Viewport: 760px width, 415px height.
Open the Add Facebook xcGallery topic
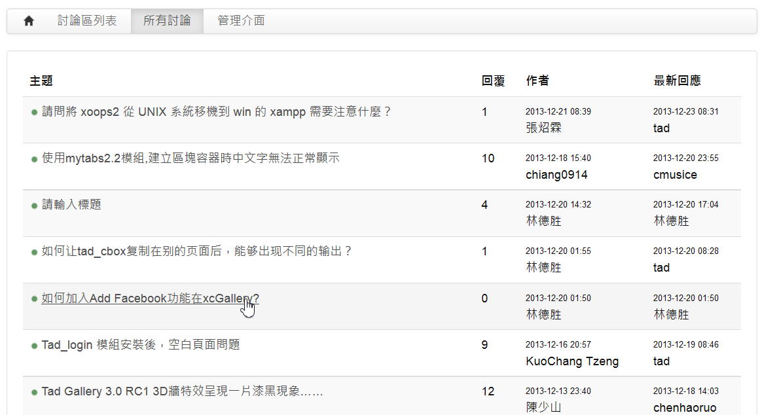click(x=150, y=298)
